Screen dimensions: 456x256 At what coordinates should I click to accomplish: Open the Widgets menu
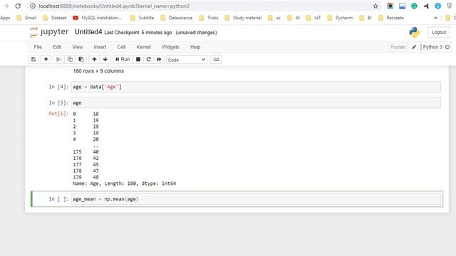pyautogui.click(x=170, y=47)
